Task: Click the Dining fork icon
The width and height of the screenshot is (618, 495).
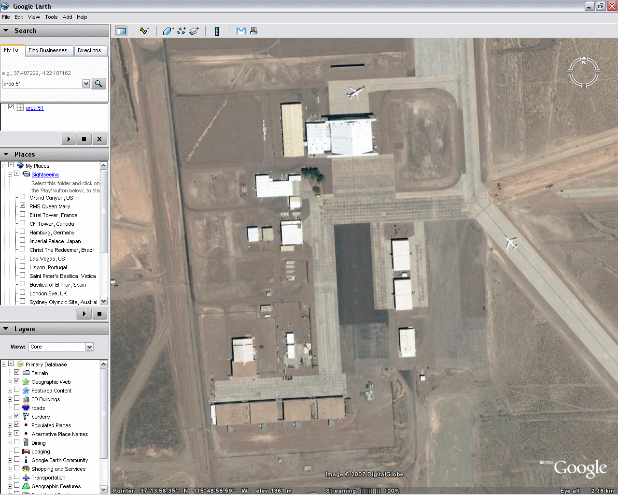Action: (x=26, y=442)
